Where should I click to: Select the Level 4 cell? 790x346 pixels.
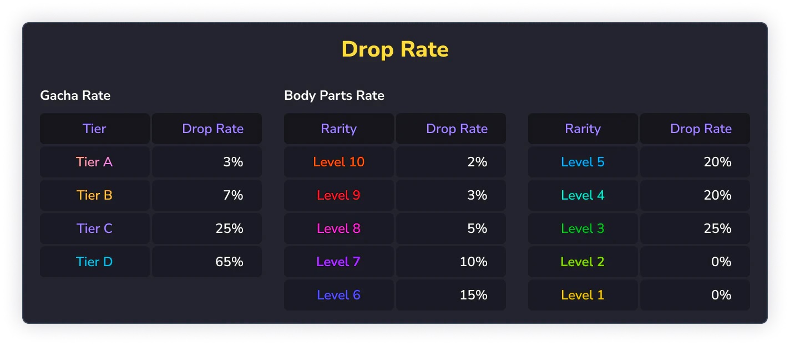(583, 195)
